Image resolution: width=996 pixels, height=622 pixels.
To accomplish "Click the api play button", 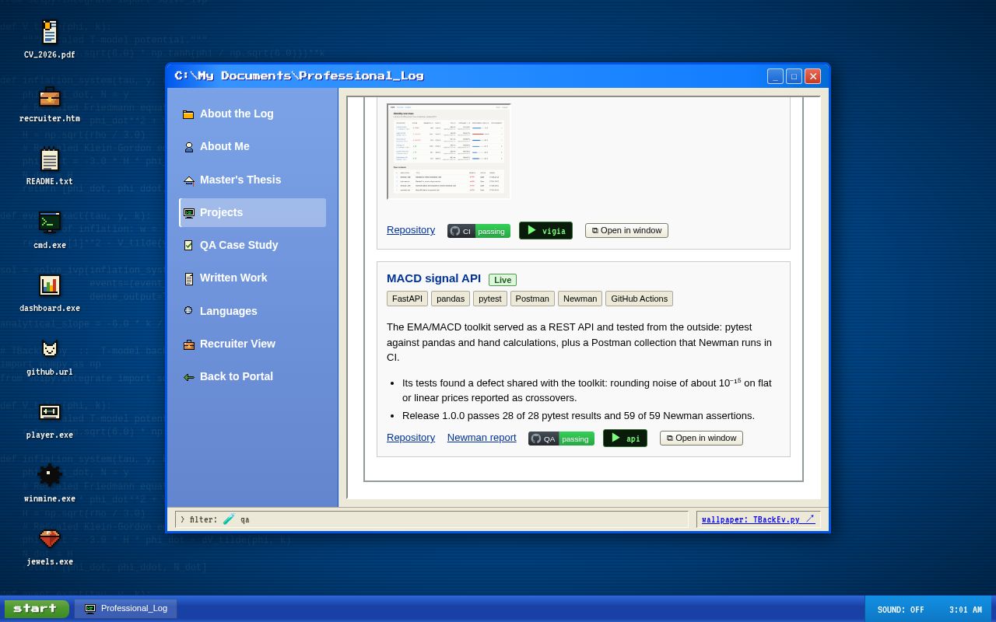I will coord(625,438).
